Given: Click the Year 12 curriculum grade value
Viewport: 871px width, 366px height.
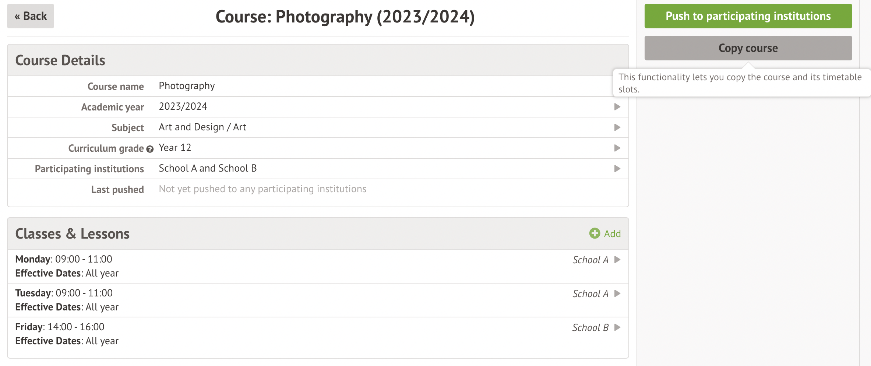Looking at the screenshot, I should 175,148.
